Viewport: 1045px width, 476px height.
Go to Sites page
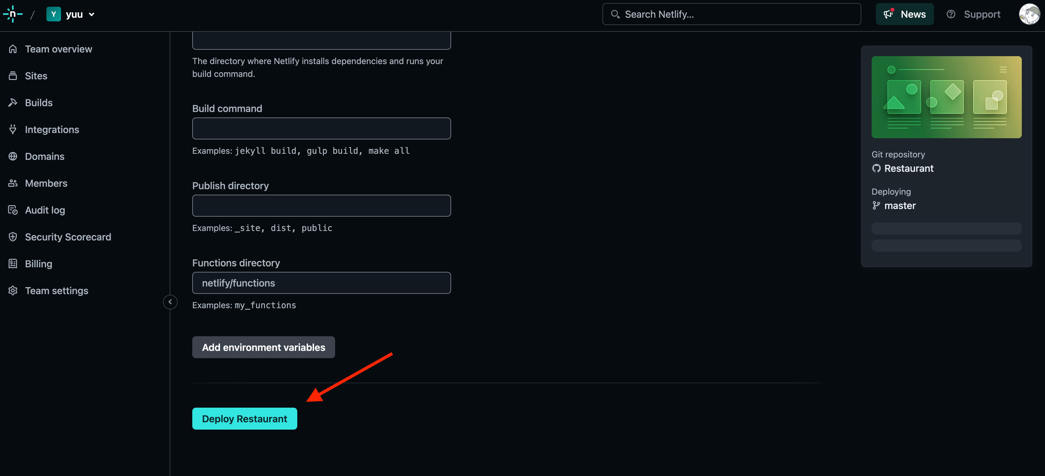coord(36,76)
